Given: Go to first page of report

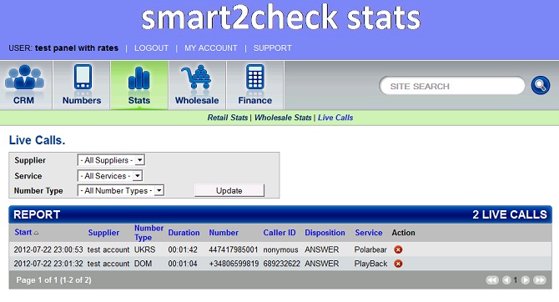Looking at the screenshot, I should pyautogui.click(x=492, y=280).
